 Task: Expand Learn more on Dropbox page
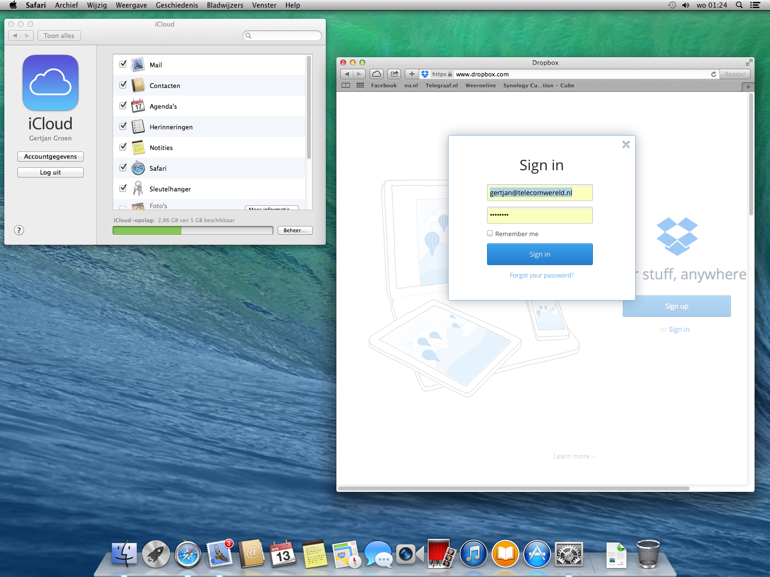tap(574, 456)
